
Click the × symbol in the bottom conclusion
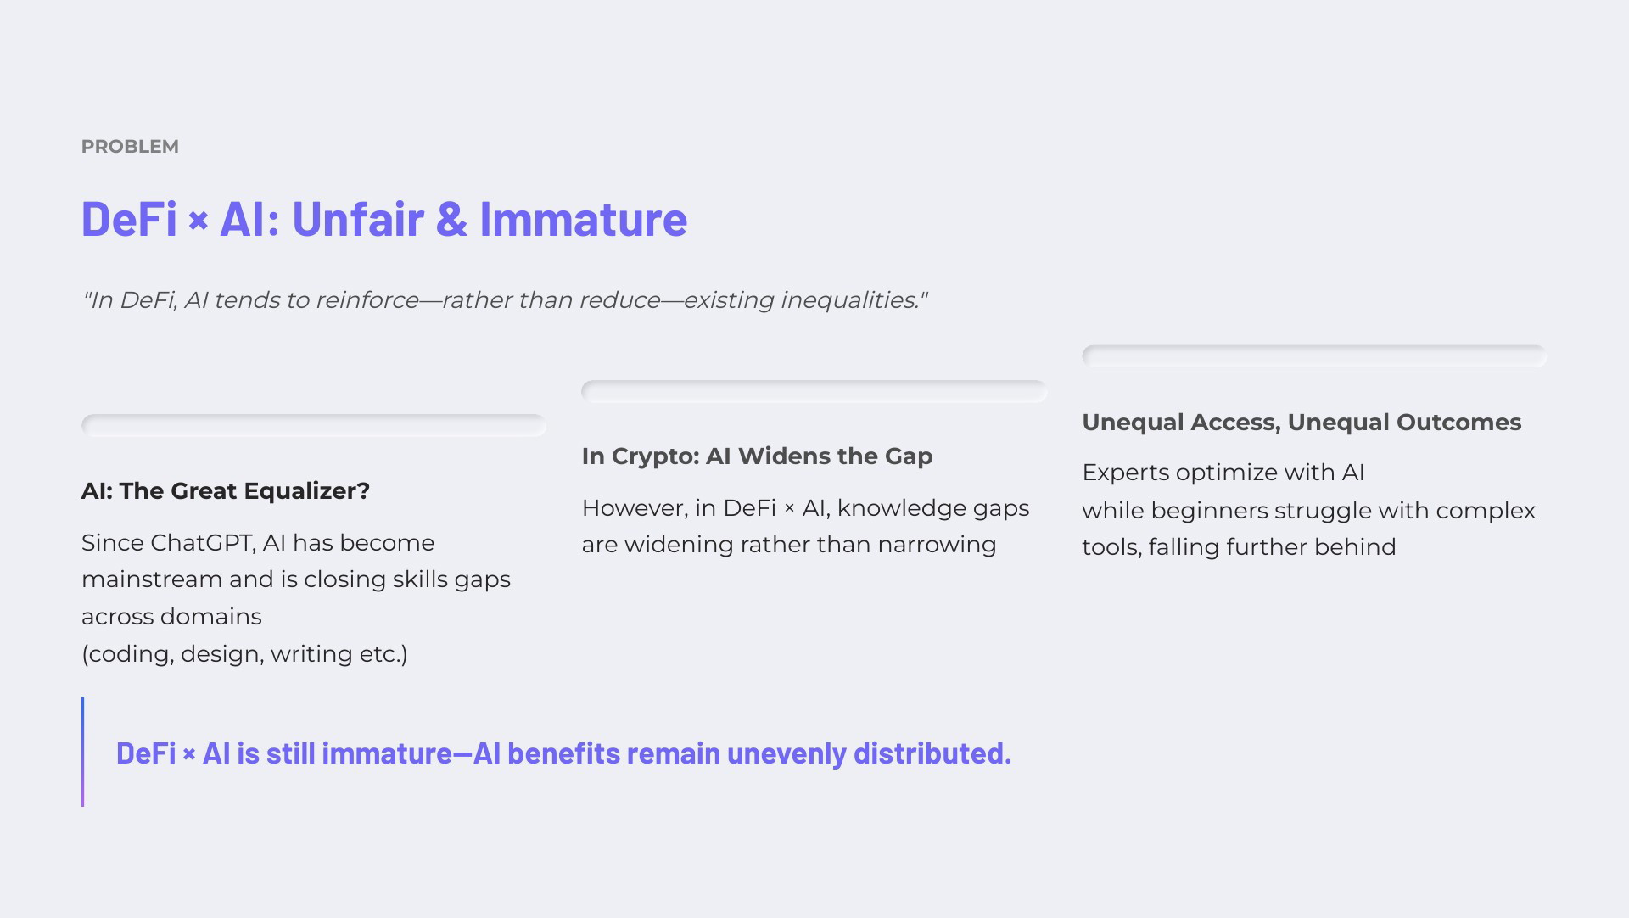click(x=189, y=754)
